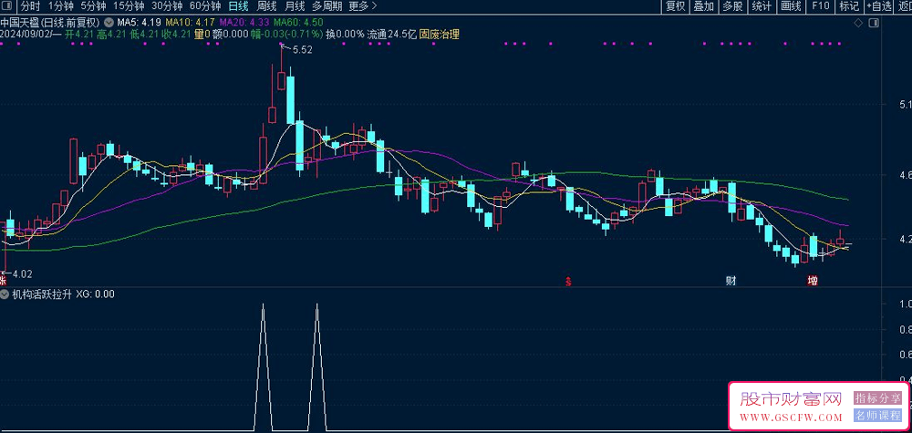Open the 多股 multi-stock button
This screenshot has height=433, width=912.
733,6
